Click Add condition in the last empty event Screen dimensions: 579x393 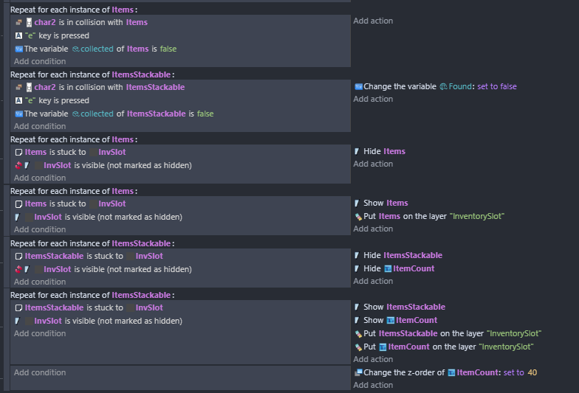click(x=40, y=373)
